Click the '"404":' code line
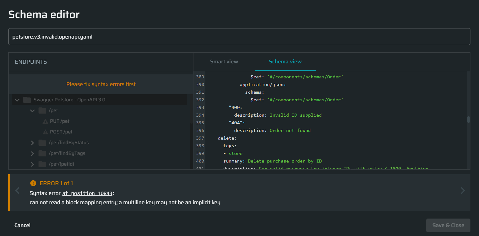Screen dimensions: 479x236 click(237, 123)
